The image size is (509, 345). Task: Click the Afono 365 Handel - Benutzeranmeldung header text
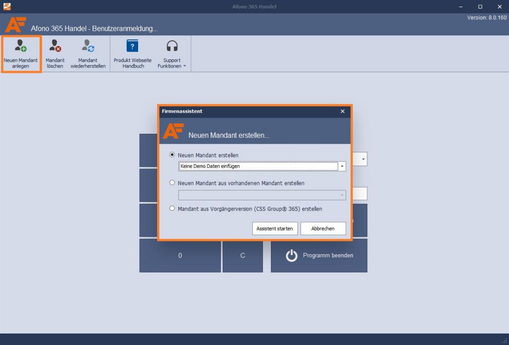tap(94, 28)
